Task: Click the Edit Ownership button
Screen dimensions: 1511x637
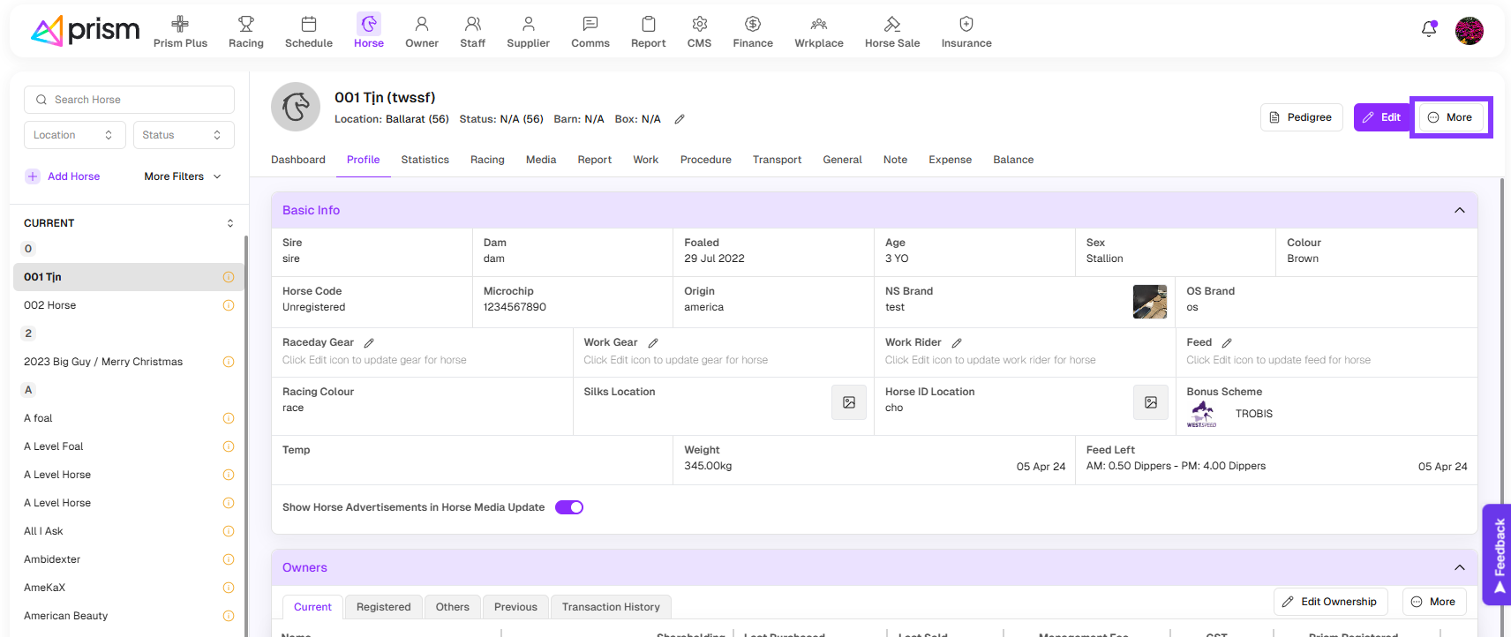Action: click(1330, 602)
